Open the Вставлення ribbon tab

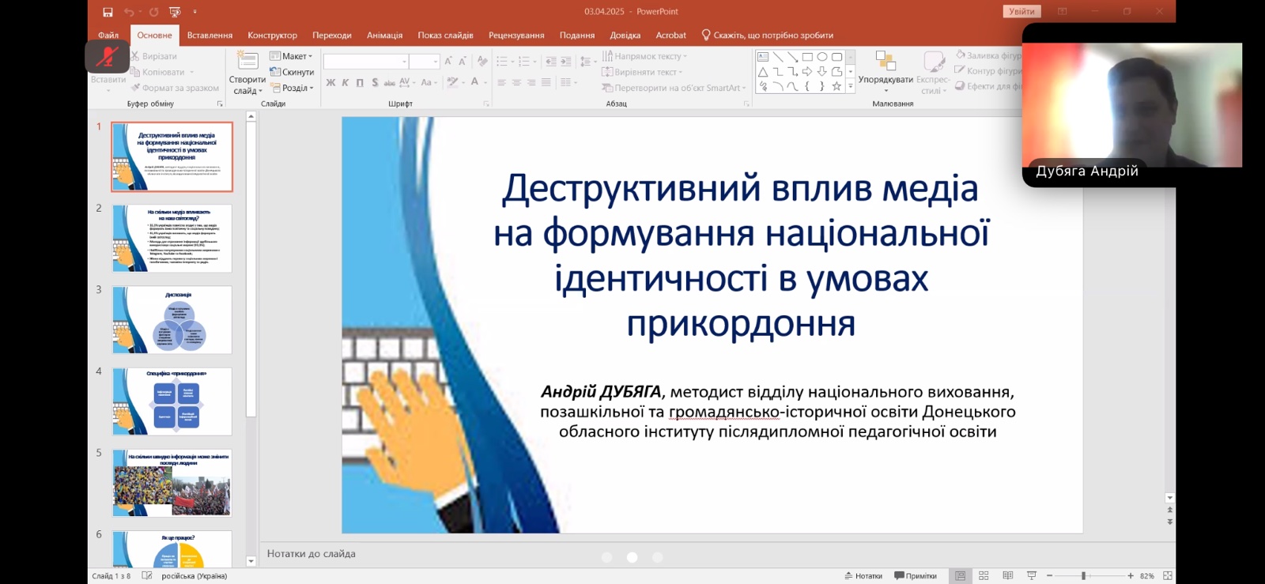210,35
